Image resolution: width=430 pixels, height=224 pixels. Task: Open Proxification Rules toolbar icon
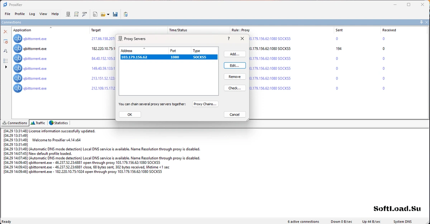[76, 14]
